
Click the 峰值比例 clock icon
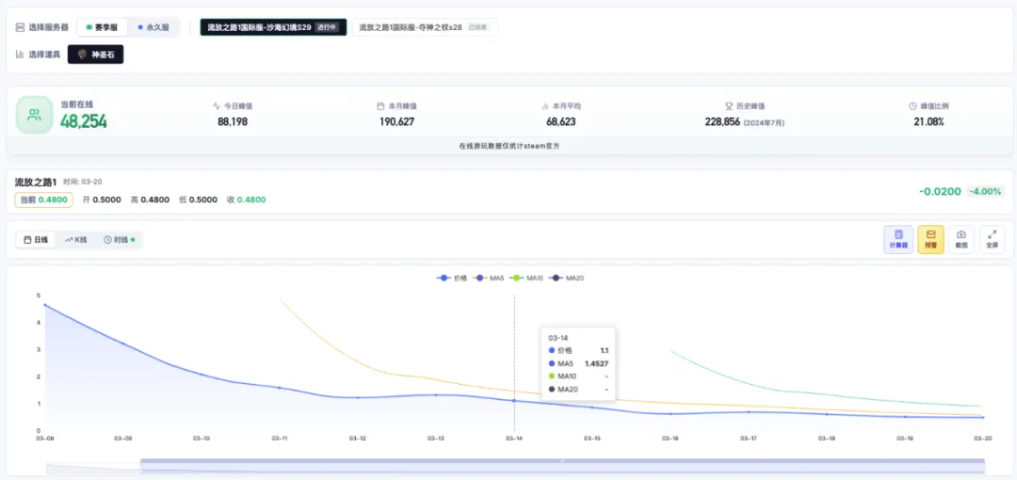912,105
